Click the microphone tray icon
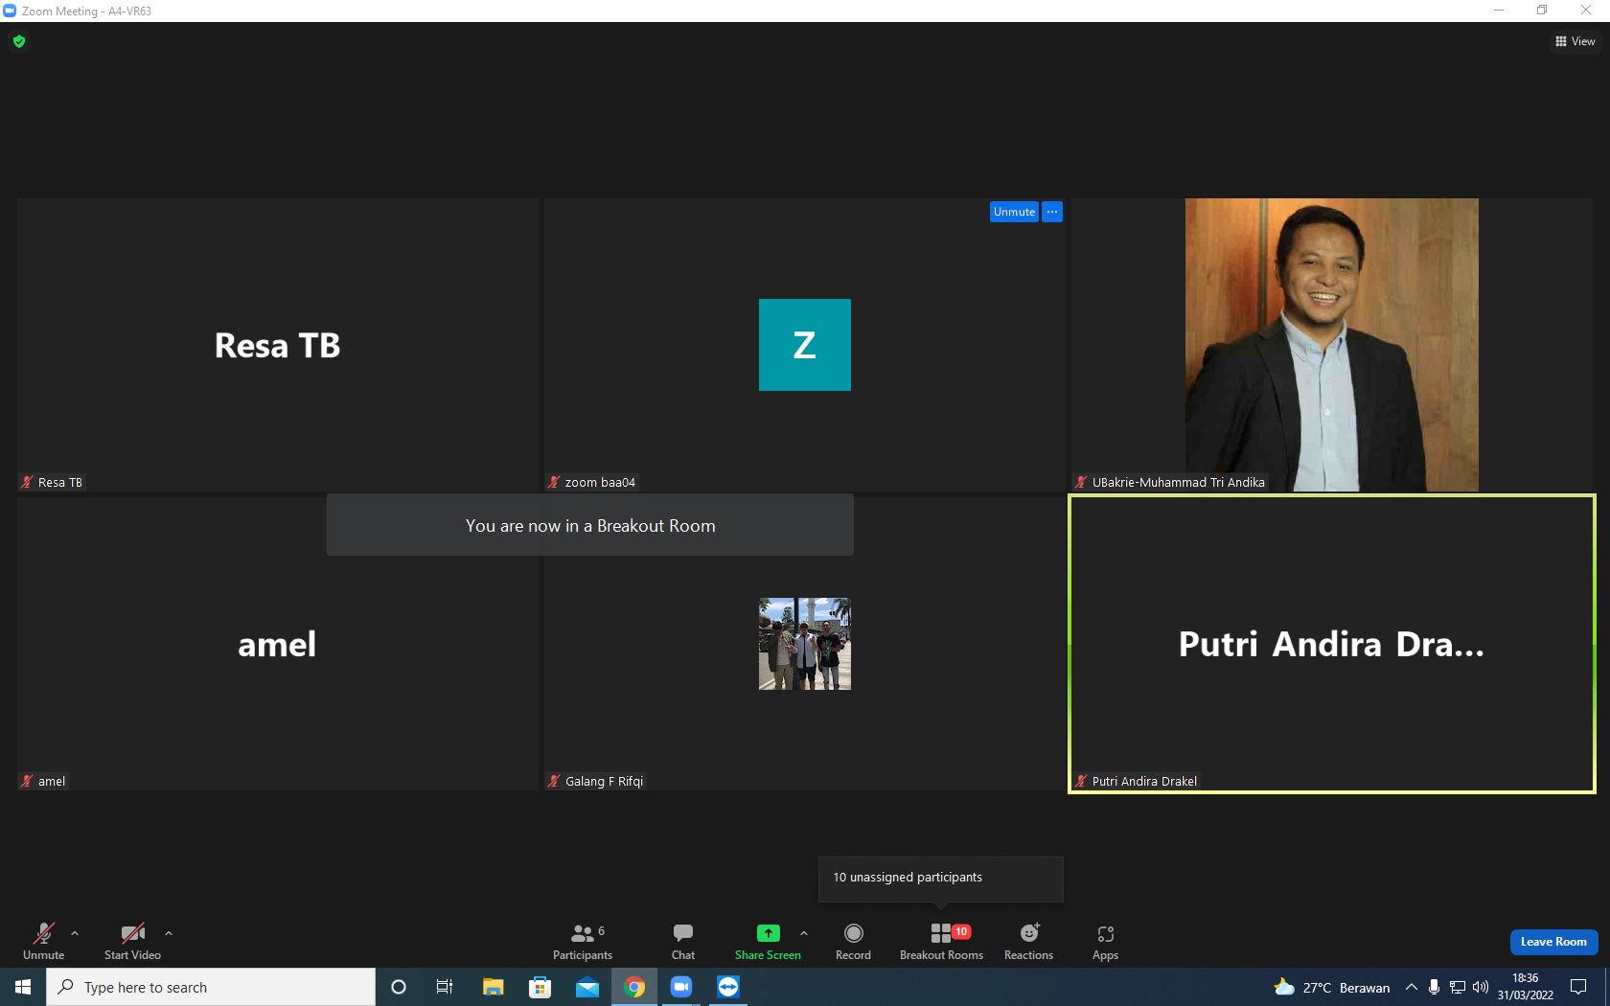The height and width of the screenshot is (1006, 1610). click(1434, 987)
